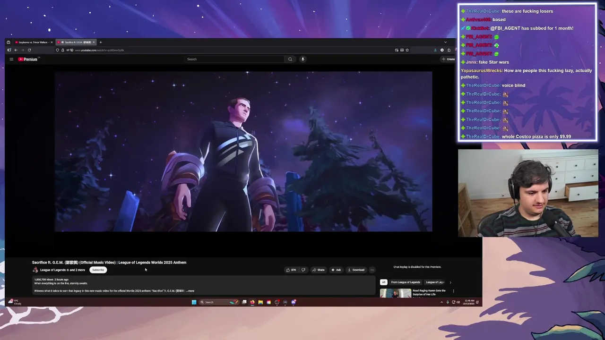
Task: Open the YouTube hamburger guide menu
Action: (x=11, y=59)
